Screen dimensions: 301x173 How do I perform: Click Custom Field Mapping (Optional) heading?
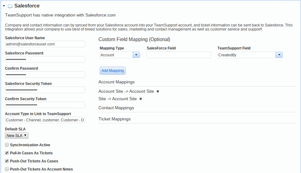134,39
